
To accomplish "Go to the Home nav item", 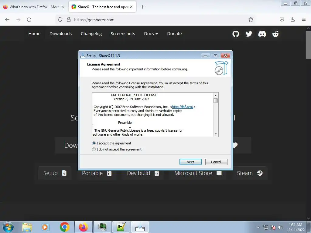I will [x=34, y=34].
